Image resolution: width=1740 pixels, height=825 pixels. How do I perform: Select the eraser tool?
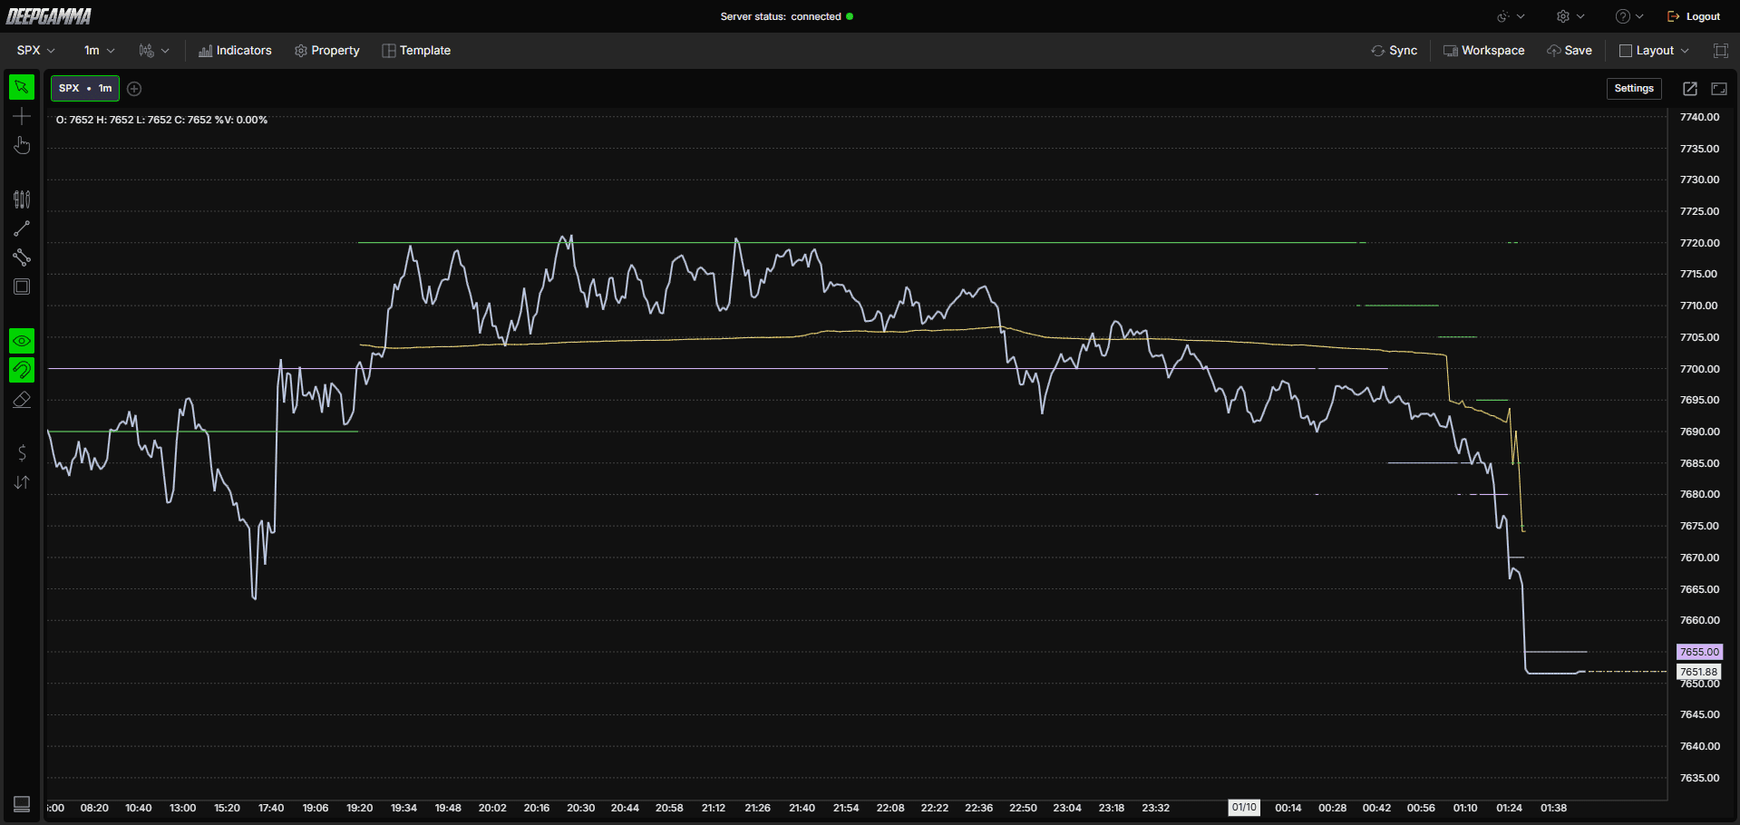click(x=22, y=400)
